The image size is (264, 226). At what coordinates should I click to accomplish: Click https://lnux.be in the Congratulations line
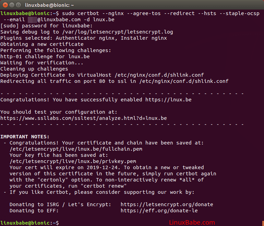[x=168, y=100]
